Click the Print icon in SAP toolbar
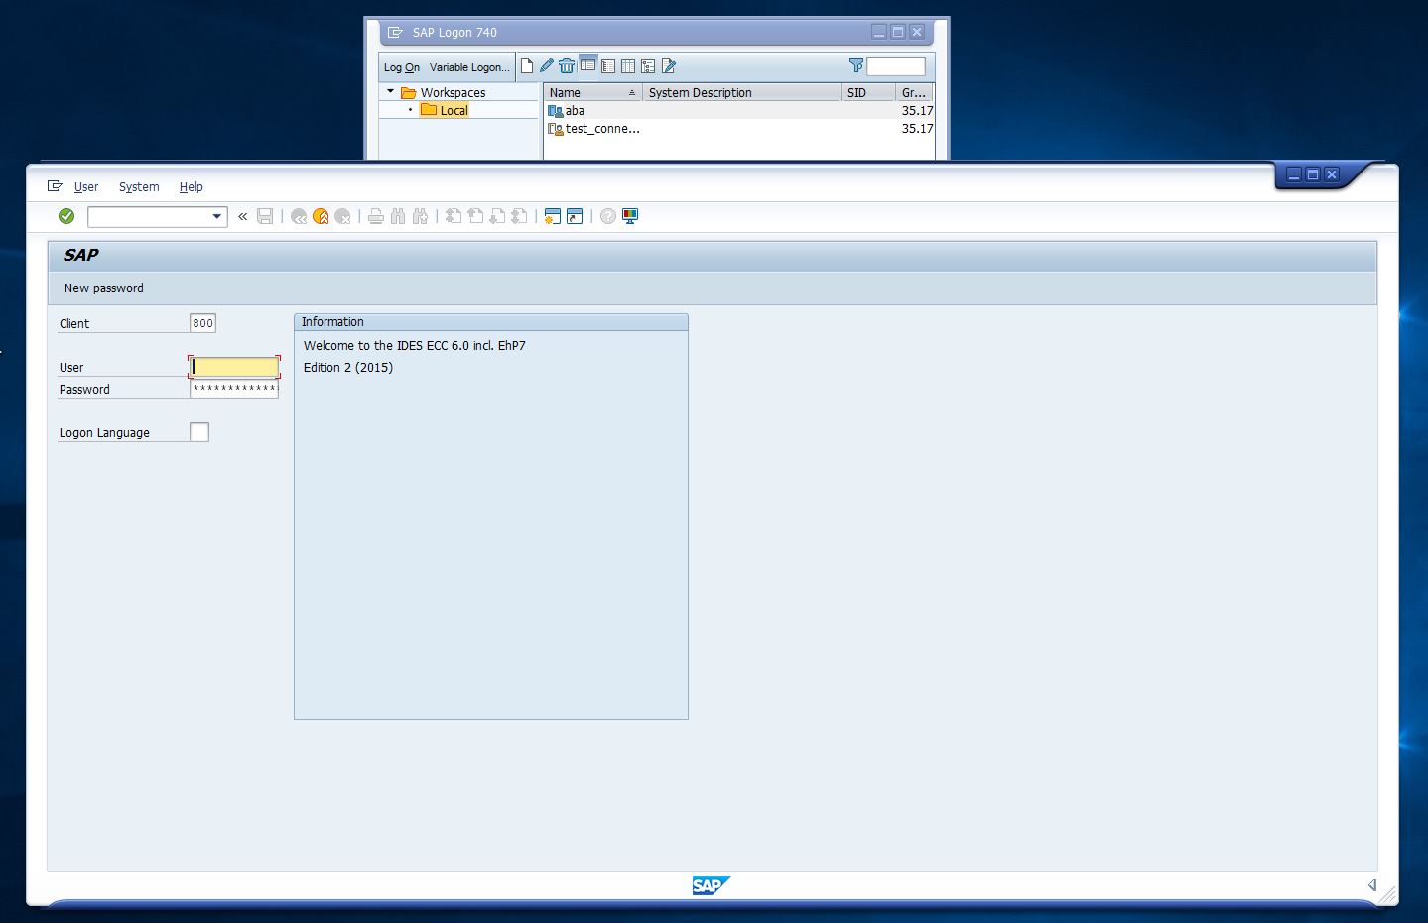 pyautogui.click(x=376, y=216)
